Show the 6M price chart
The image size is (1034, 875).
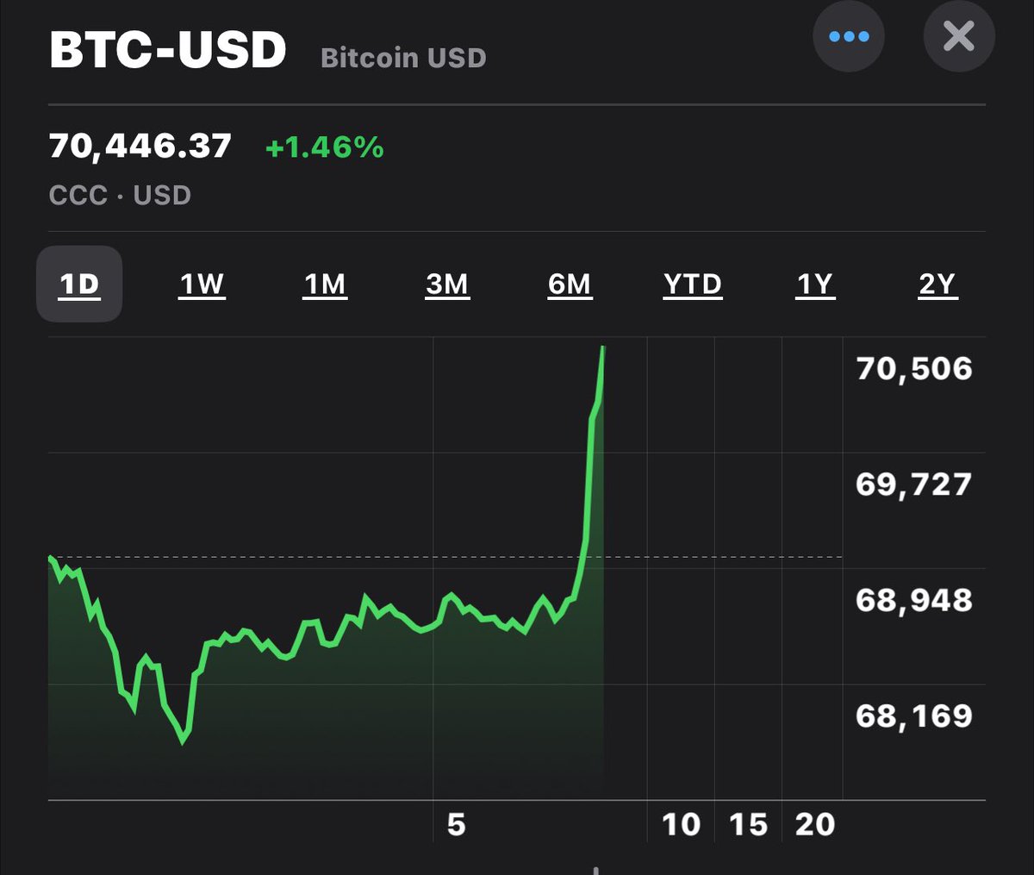(570, 284)
